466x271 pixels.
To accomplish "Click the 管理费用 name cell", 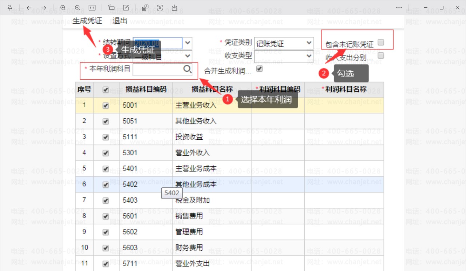I will (x=212, y=232).
